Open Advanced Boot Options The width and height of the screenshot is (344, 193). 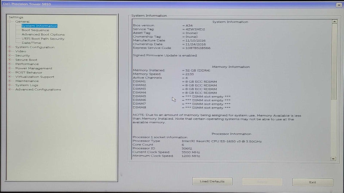(43, 34)
